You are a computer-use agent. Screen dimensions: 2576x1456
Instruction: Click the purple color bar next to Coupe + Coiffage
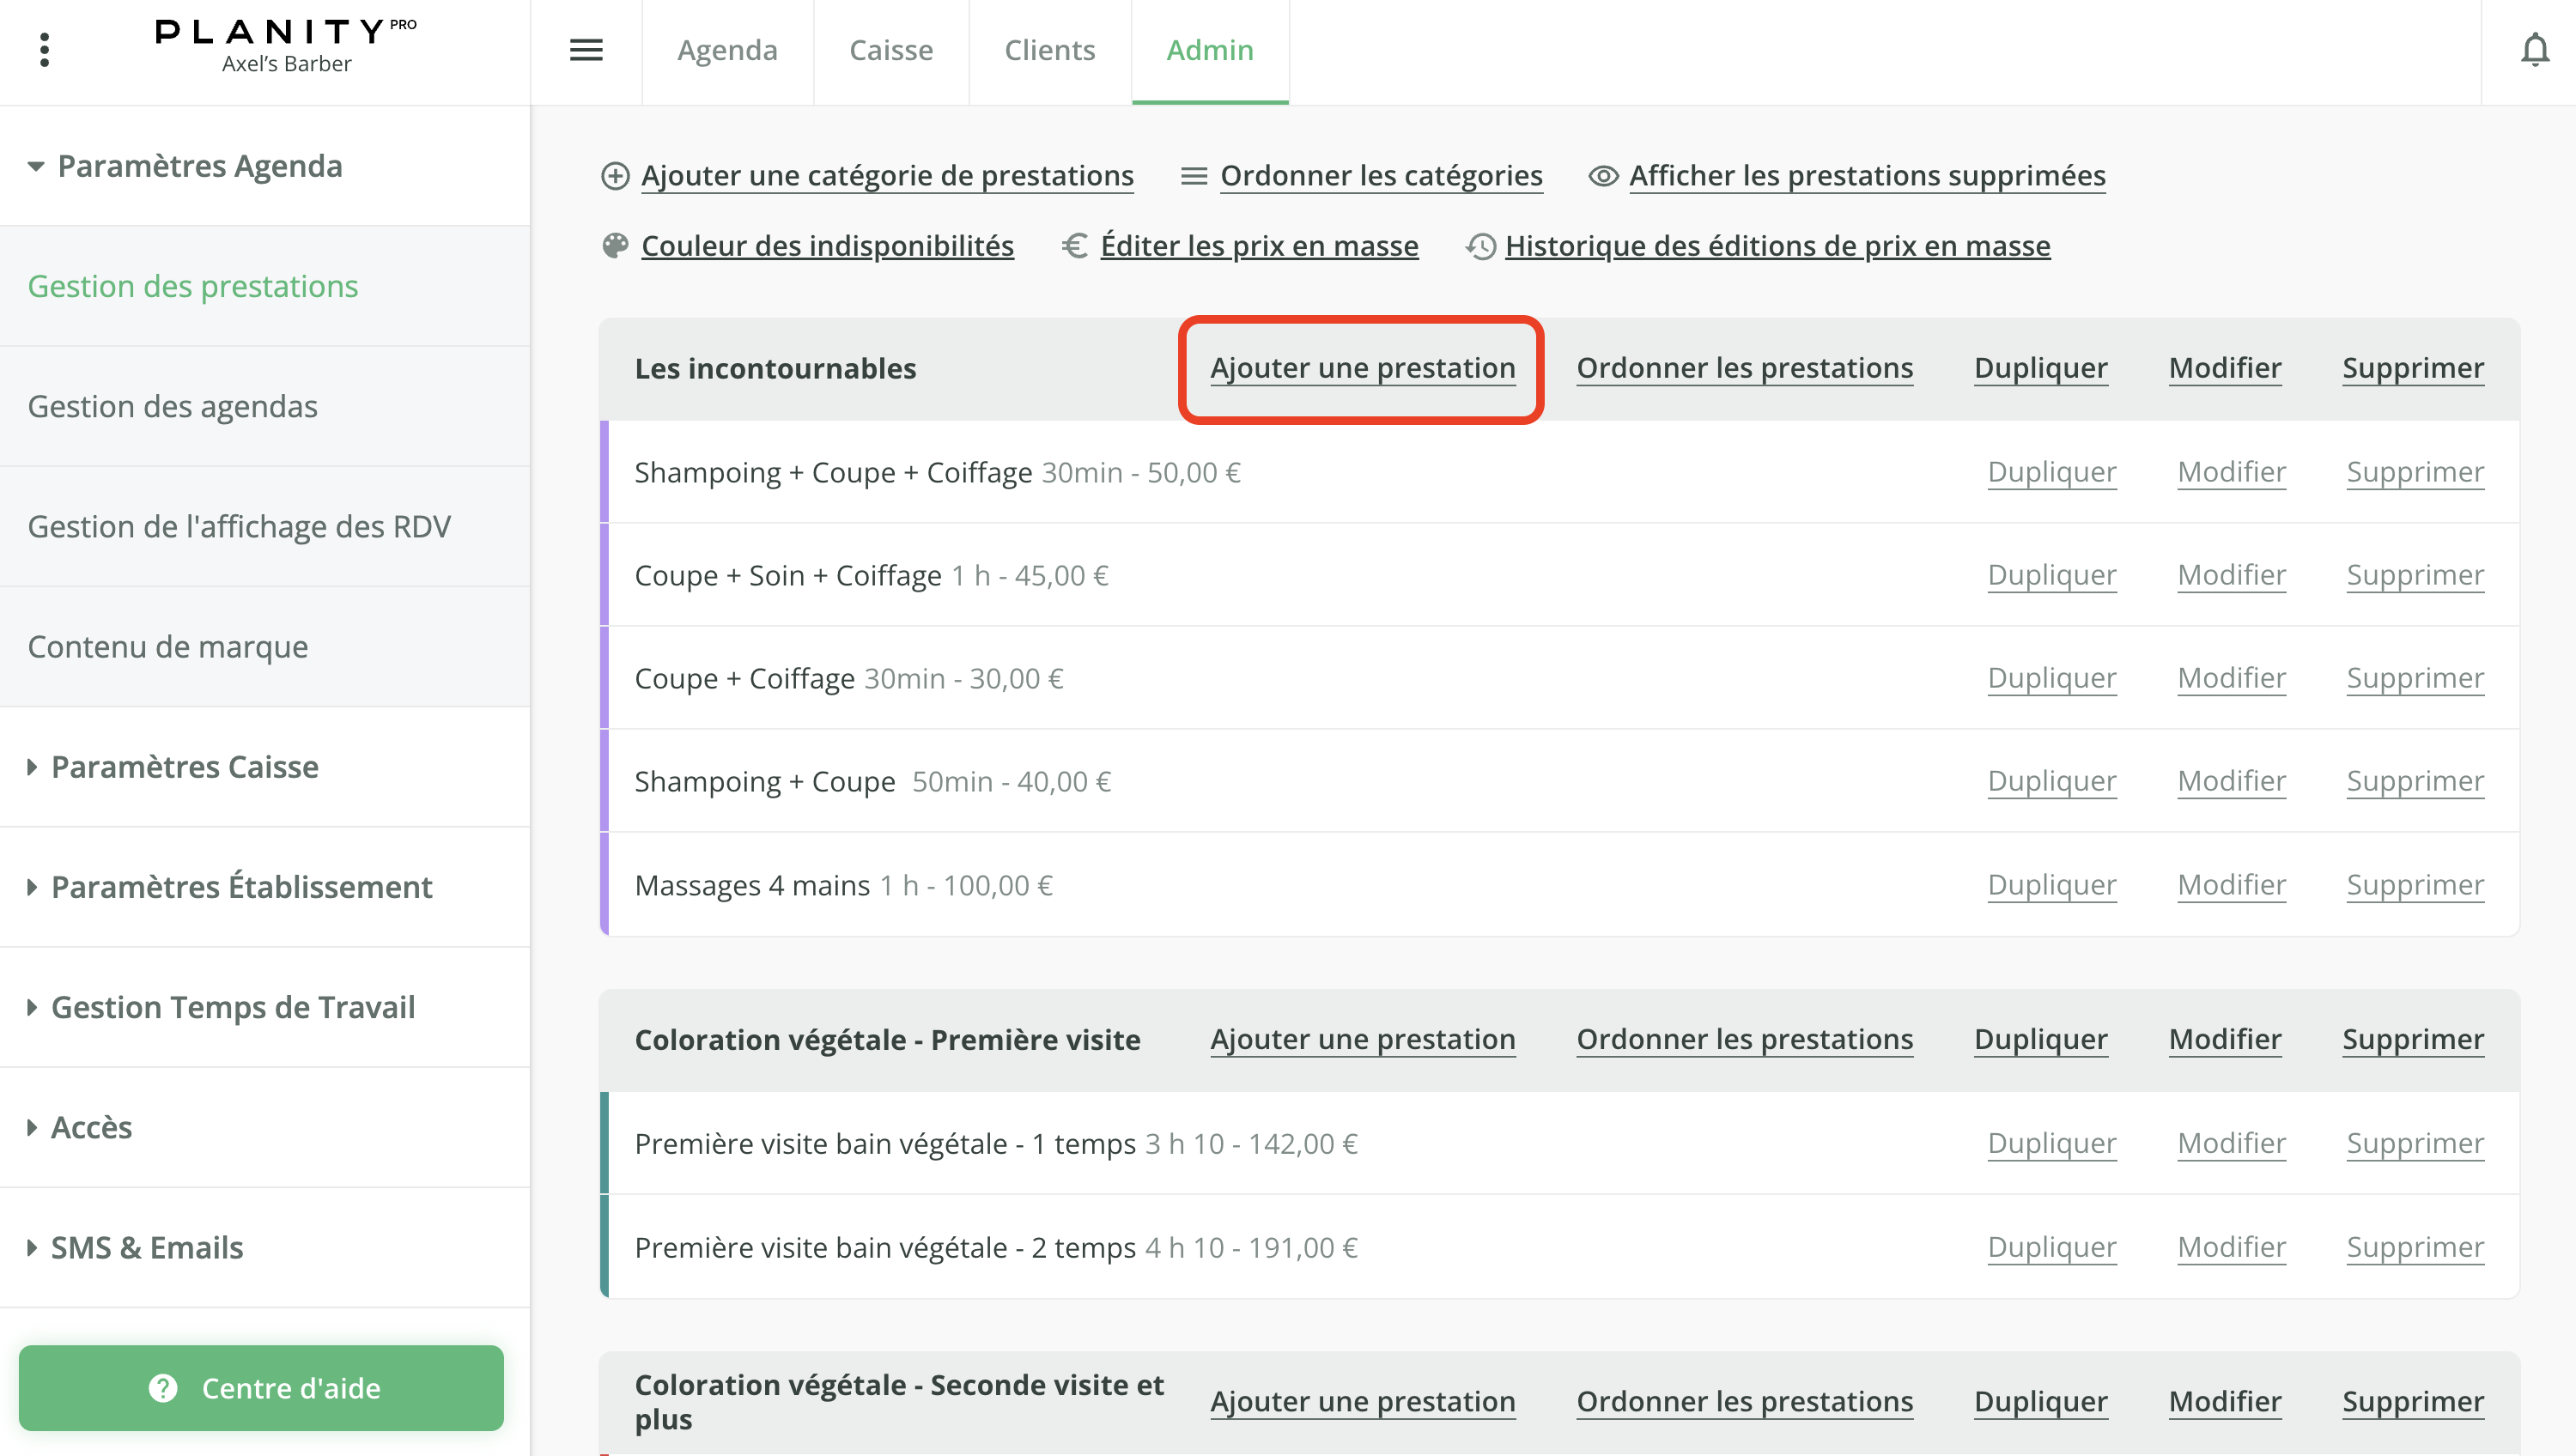605,677
